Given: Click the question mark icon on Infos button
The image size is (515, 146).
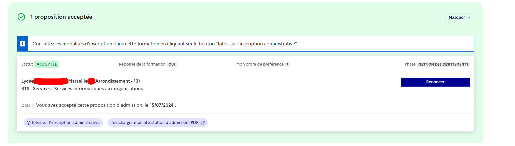Looking at the screenshot, I should tap(29, 123).
